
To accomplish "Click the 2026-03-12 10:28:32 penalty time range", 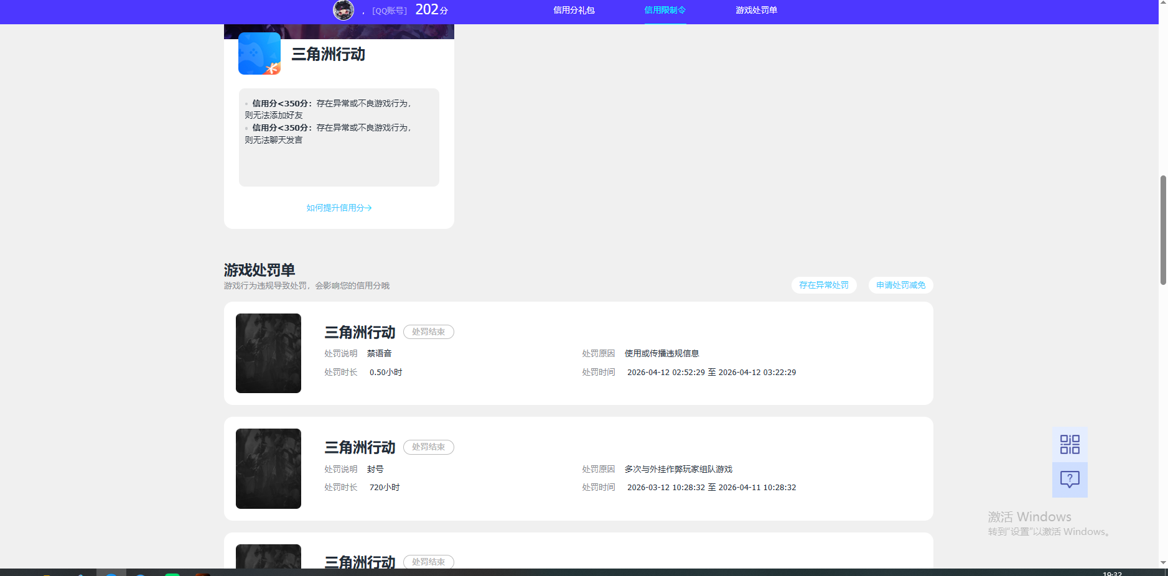I will pyautogui.click(x=712, y=488).
